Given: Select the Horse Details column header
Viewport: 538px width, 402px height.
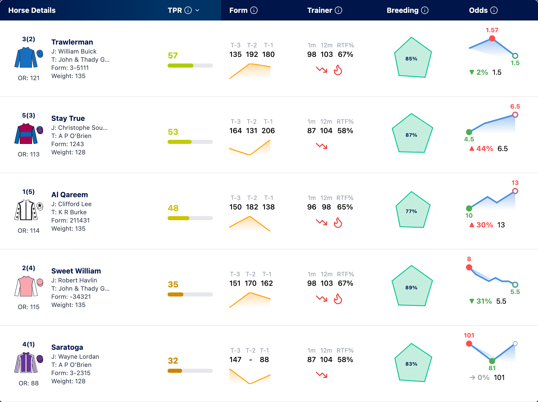Looking at the screenshot, I should tap(32, 10).
